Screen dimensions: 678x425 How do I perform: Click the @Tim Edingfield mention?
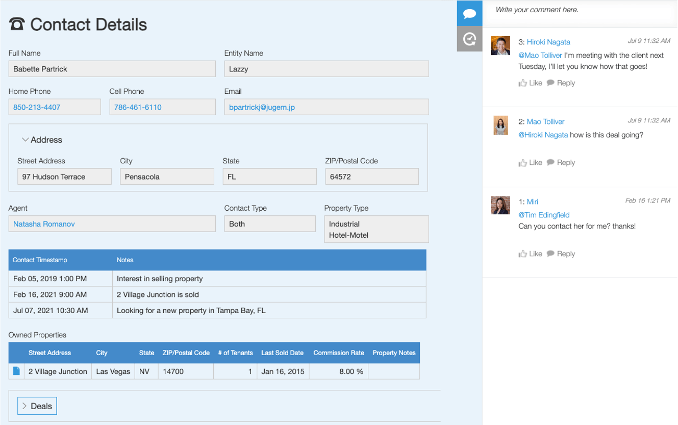[544, 215]
